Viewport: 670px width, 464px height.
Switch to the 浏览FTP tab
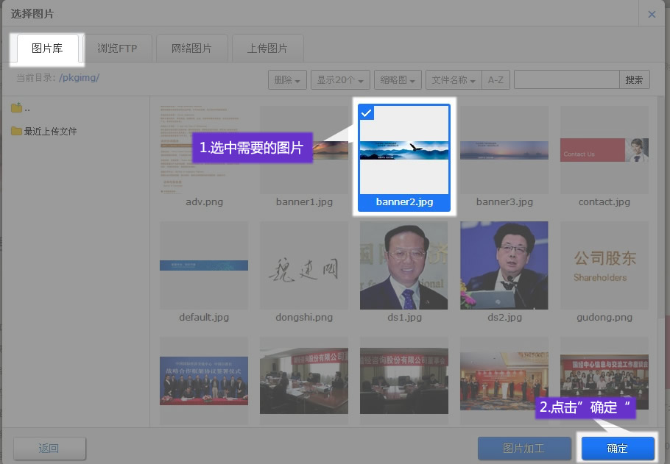point(117,49)
